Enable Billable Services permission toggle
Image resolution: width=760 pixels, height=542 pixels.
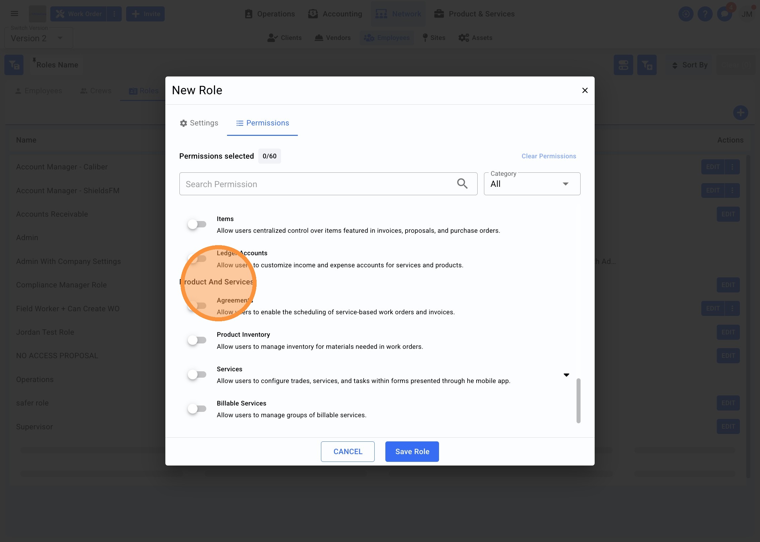pyautogui.click(x=197, y=409)
